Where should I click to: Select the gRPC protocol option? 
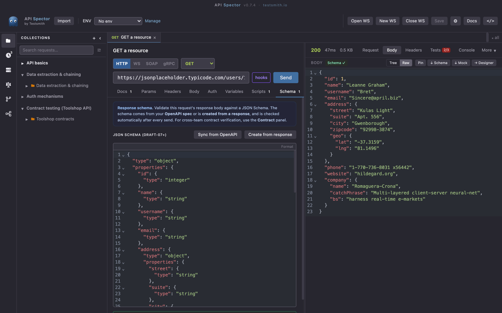[169, 64]
